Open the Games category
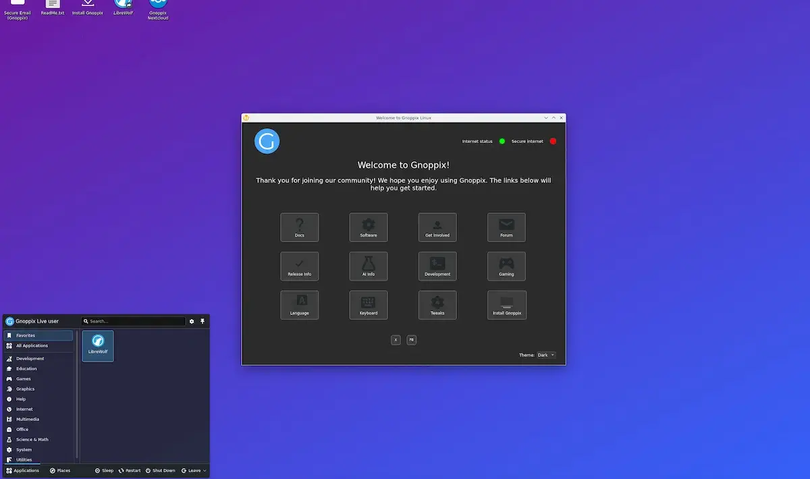 click(x=38, y=378)
